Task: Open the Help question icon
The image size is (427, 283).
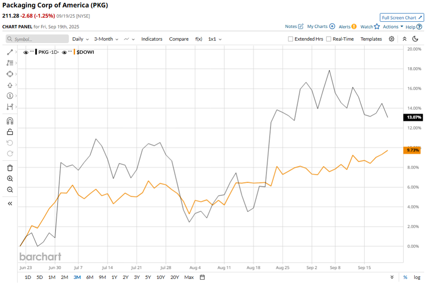Action: [419, 27]
